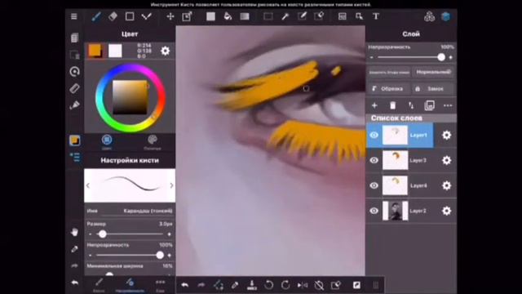This screenshot has width=522, height=294.
Task: Pick the eyedropper in bottom toolbar
Action: pos(235,285)
